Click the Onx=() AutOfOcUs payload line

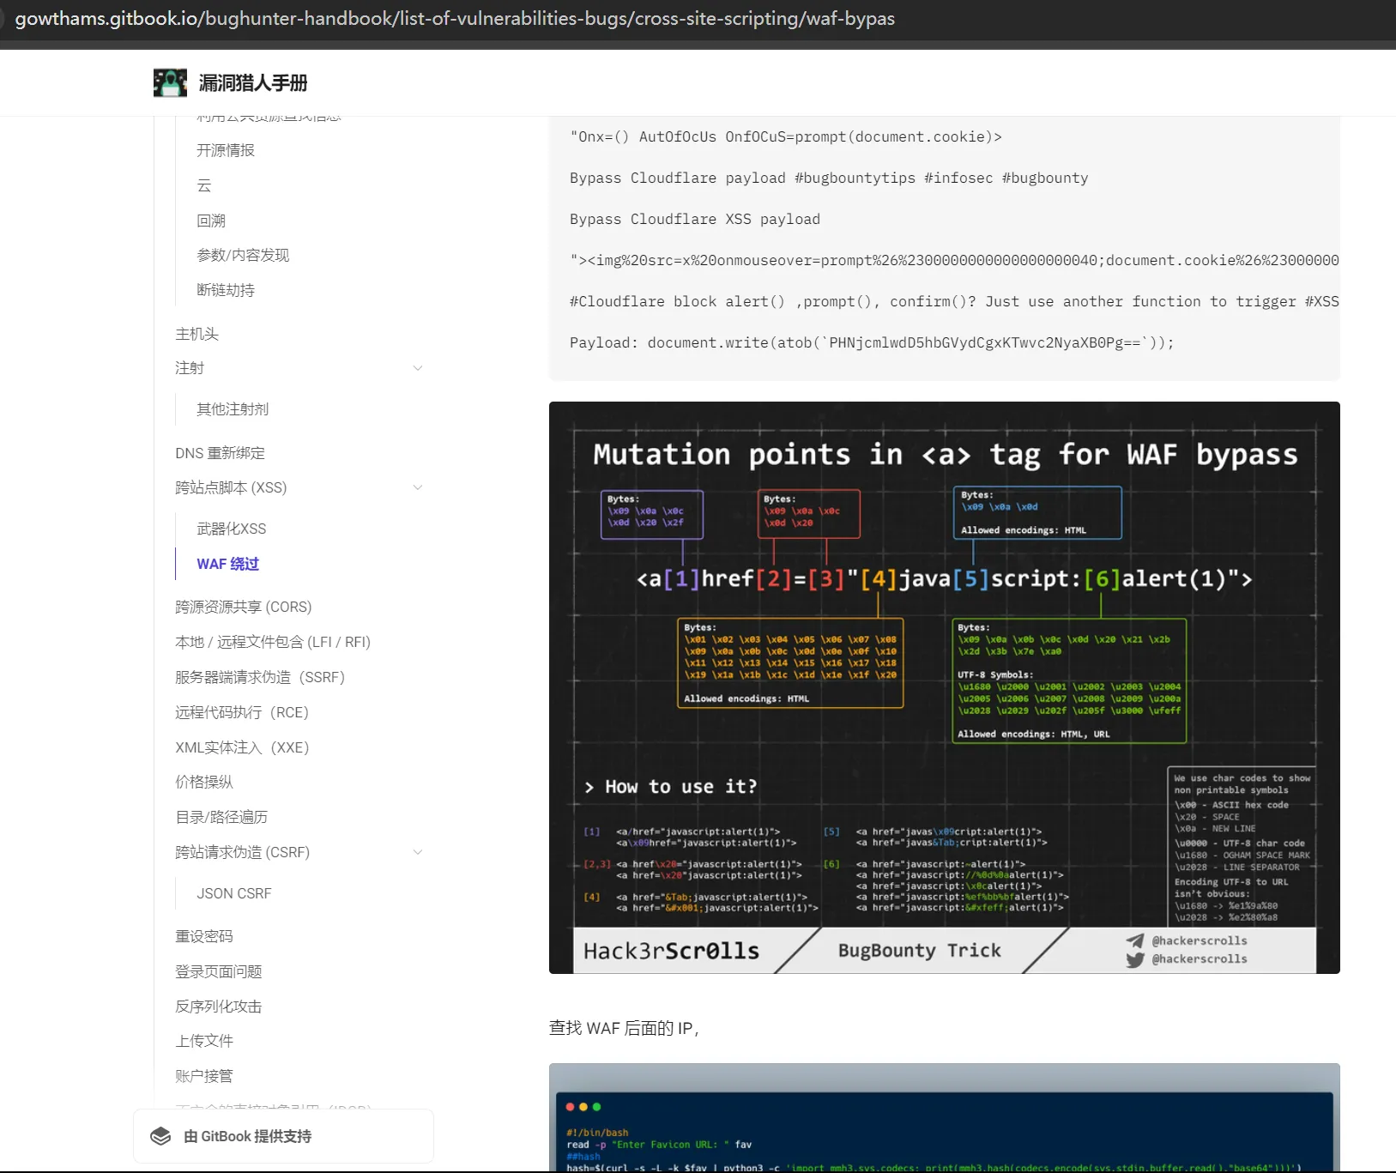(786, 136)
